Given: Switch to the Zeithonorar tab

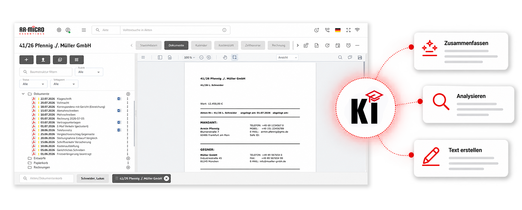Looking at the screenshot, I should [253, 45].
